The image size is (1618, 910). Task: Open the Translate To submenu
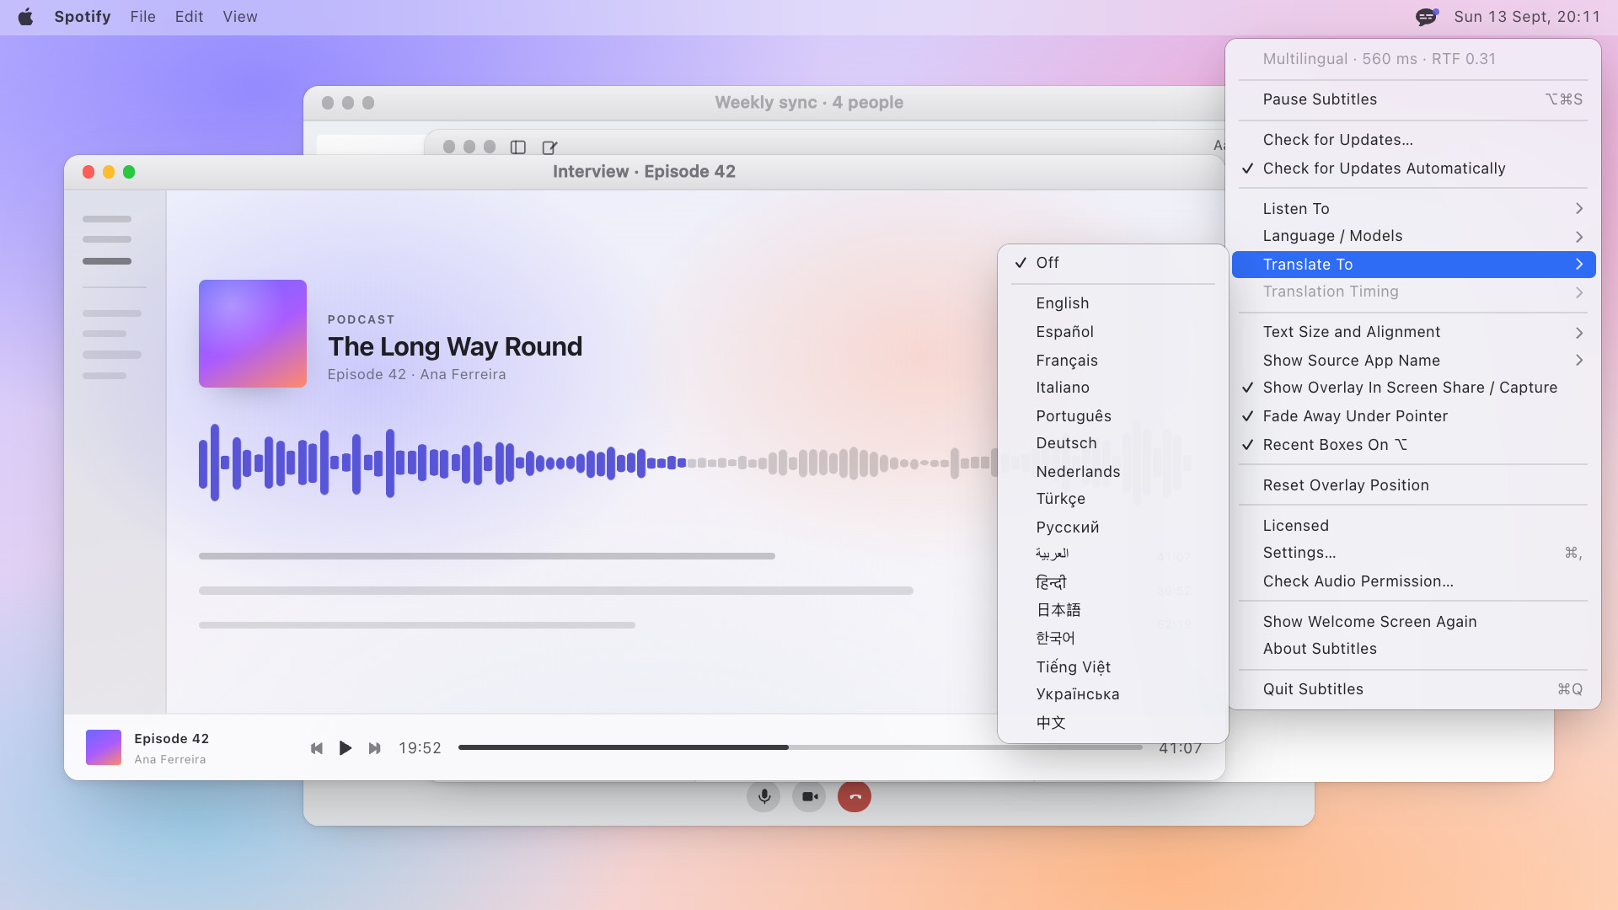[x=1414, y=265]
